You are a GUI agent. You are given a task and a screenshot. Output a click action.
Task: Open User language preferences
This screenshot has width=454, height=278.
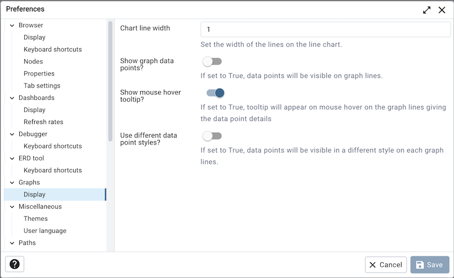(45, 231)
